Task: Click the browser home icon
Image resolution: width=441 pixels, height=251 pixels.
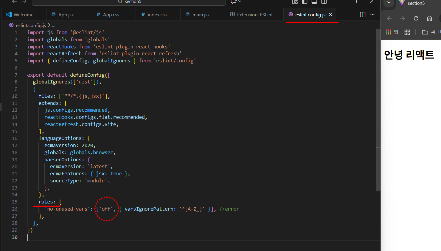Action: pyautogui.click(x=429, y=18)
